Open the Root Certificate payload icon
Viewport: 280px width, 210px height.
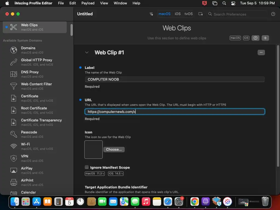click(x=14, y=110)
